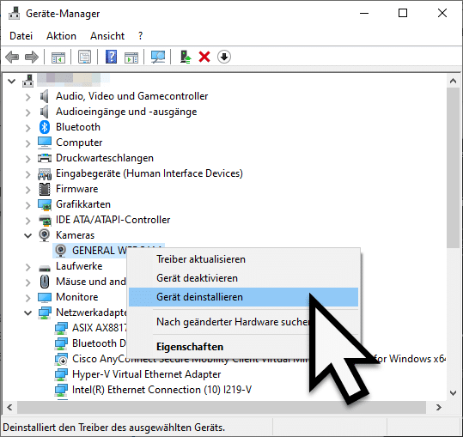Click the red X uninstall device icon
Image resolution: width=463 pixels, height=437 pixels.
204,57
